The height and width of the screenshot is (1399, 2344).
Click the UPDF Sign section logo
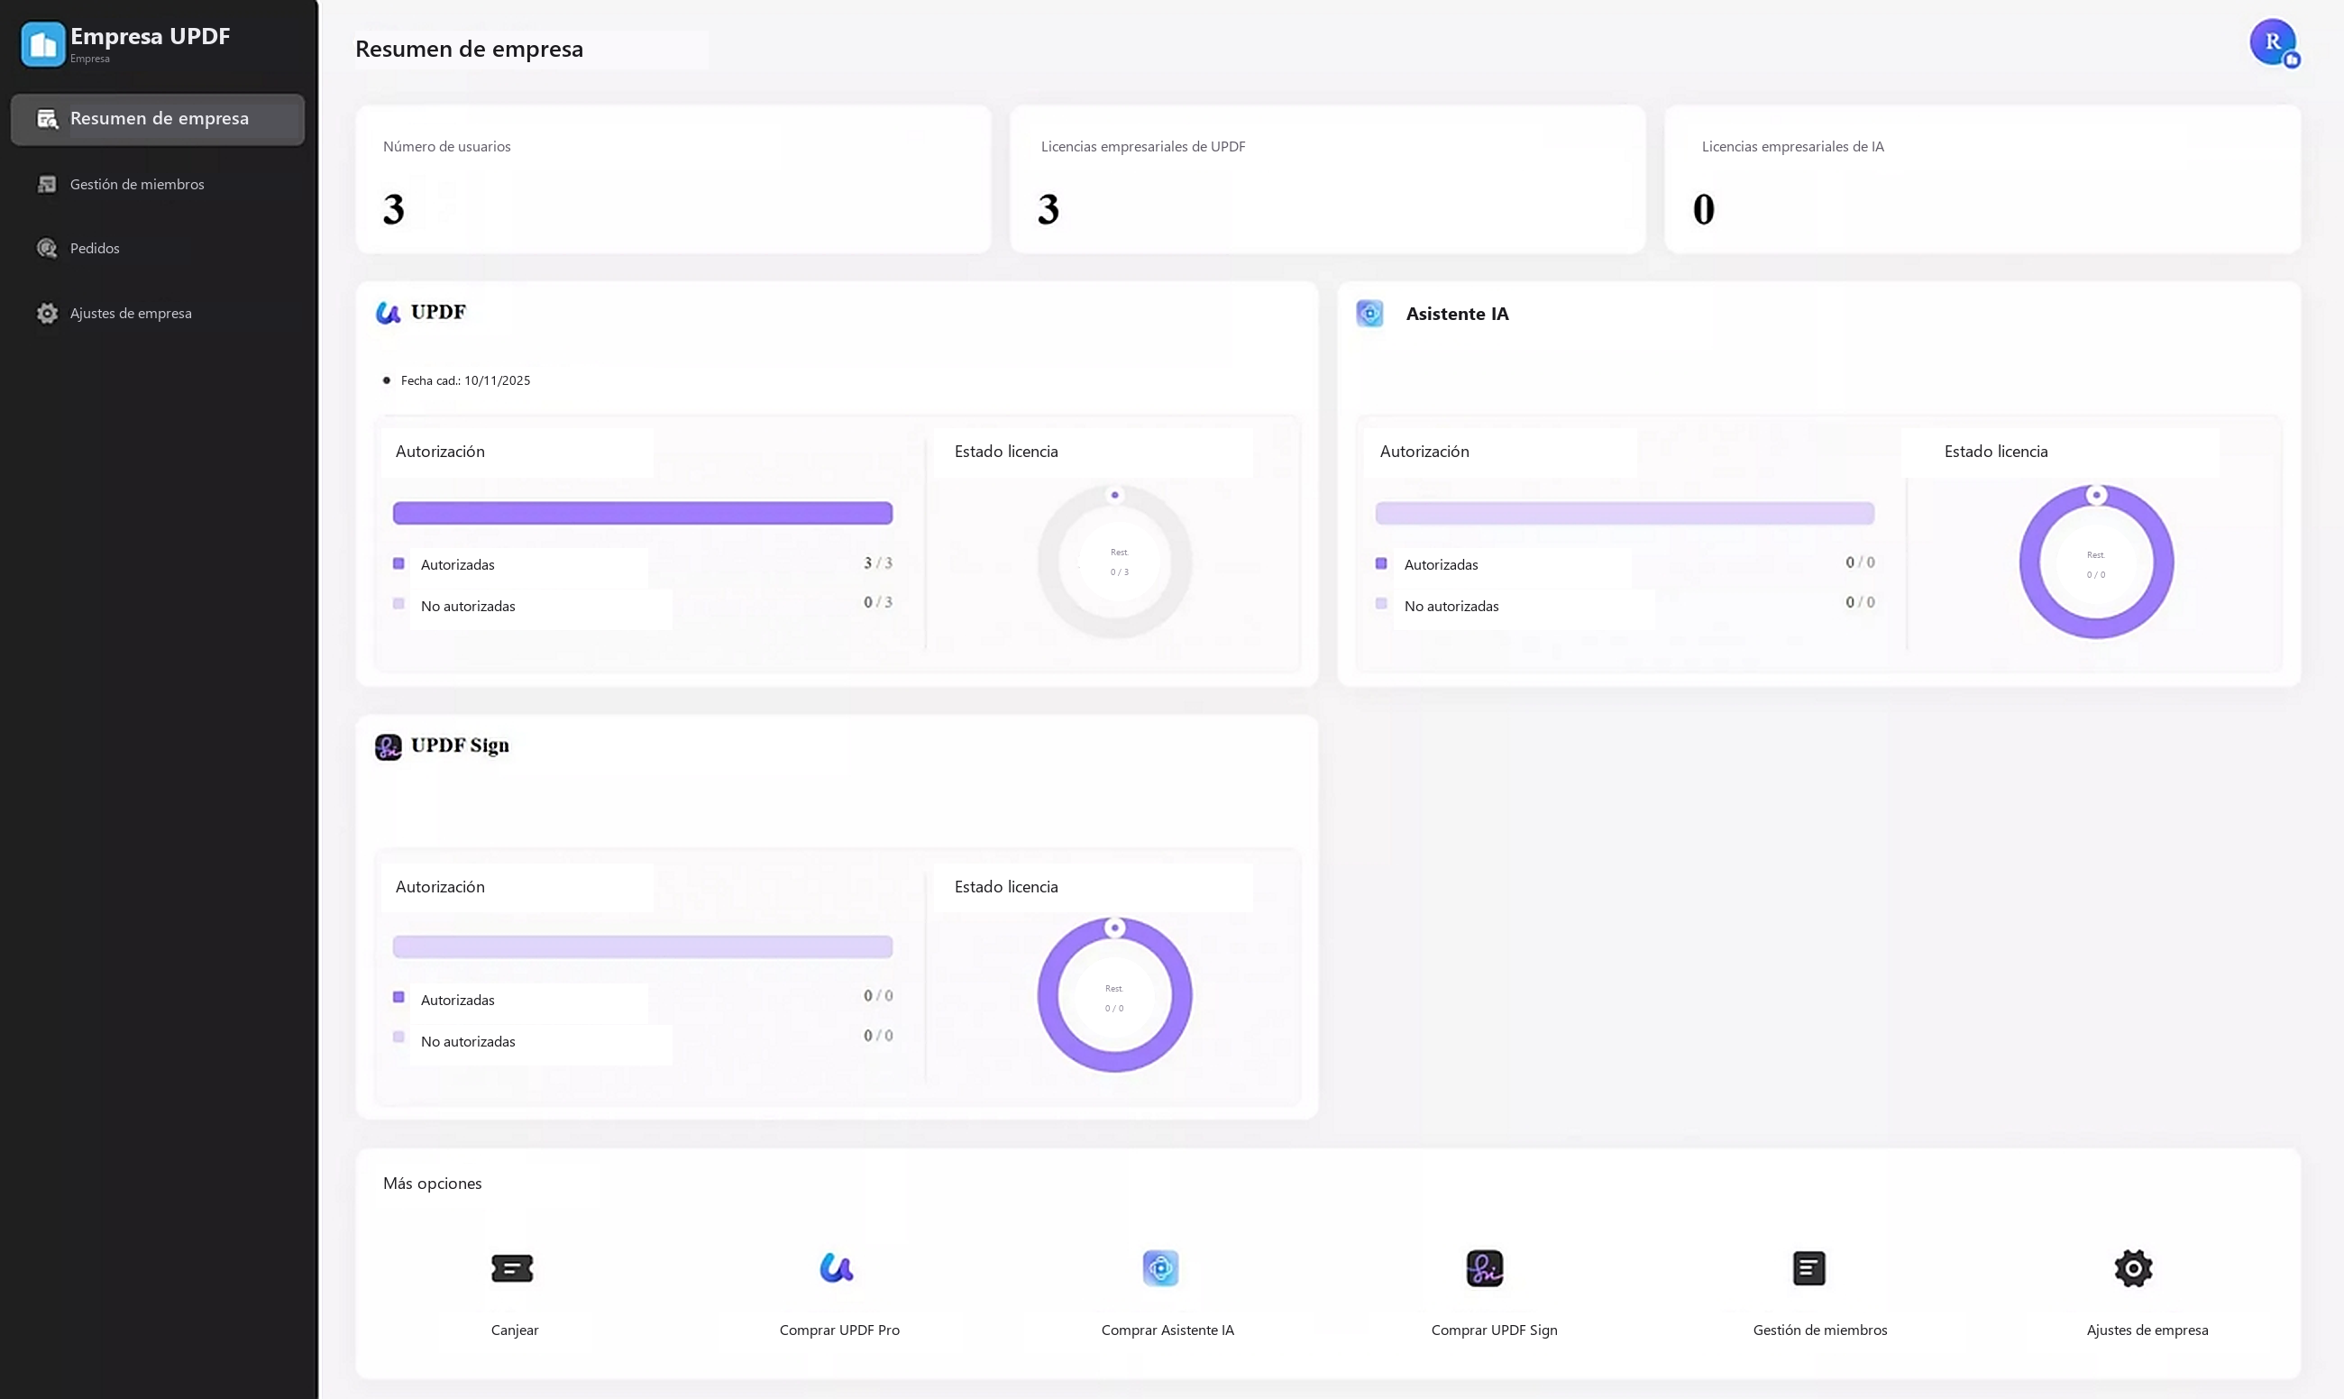[x=388, y=746]
